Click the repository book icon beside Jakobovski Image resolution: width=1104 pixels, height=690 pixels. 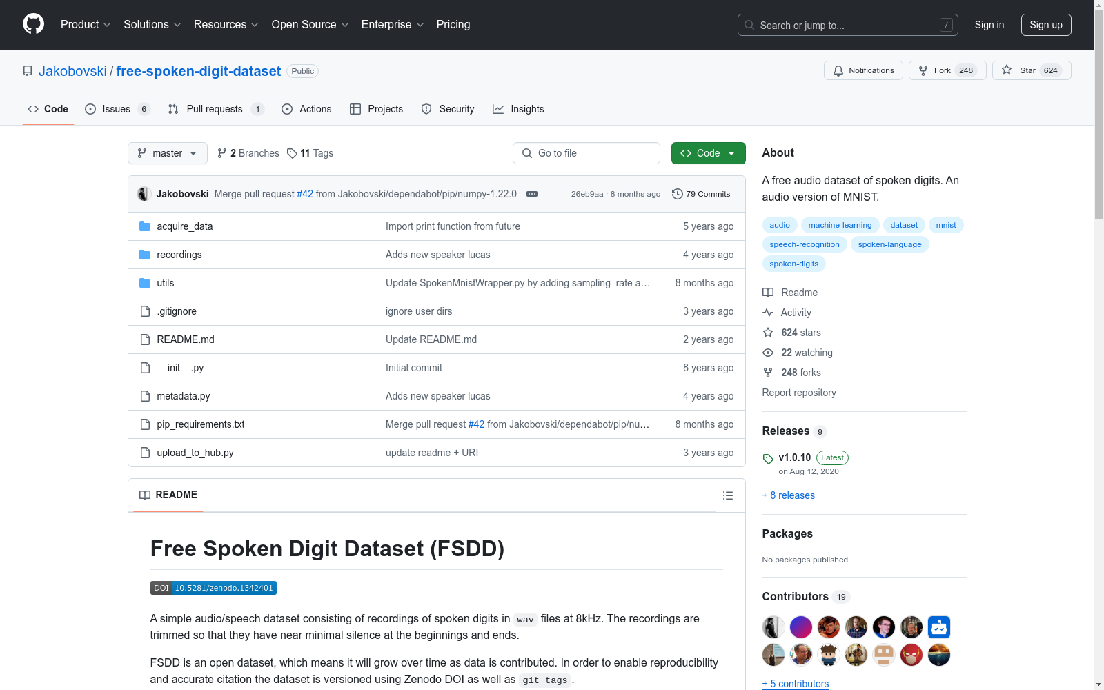click(27, 70)
